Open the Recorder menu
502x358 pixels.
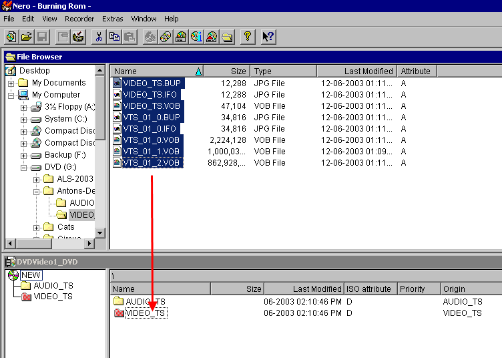79,19
